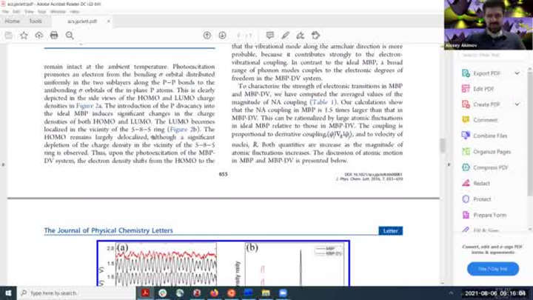
Task: Open the Tools tab
Action: click(34, 21)
